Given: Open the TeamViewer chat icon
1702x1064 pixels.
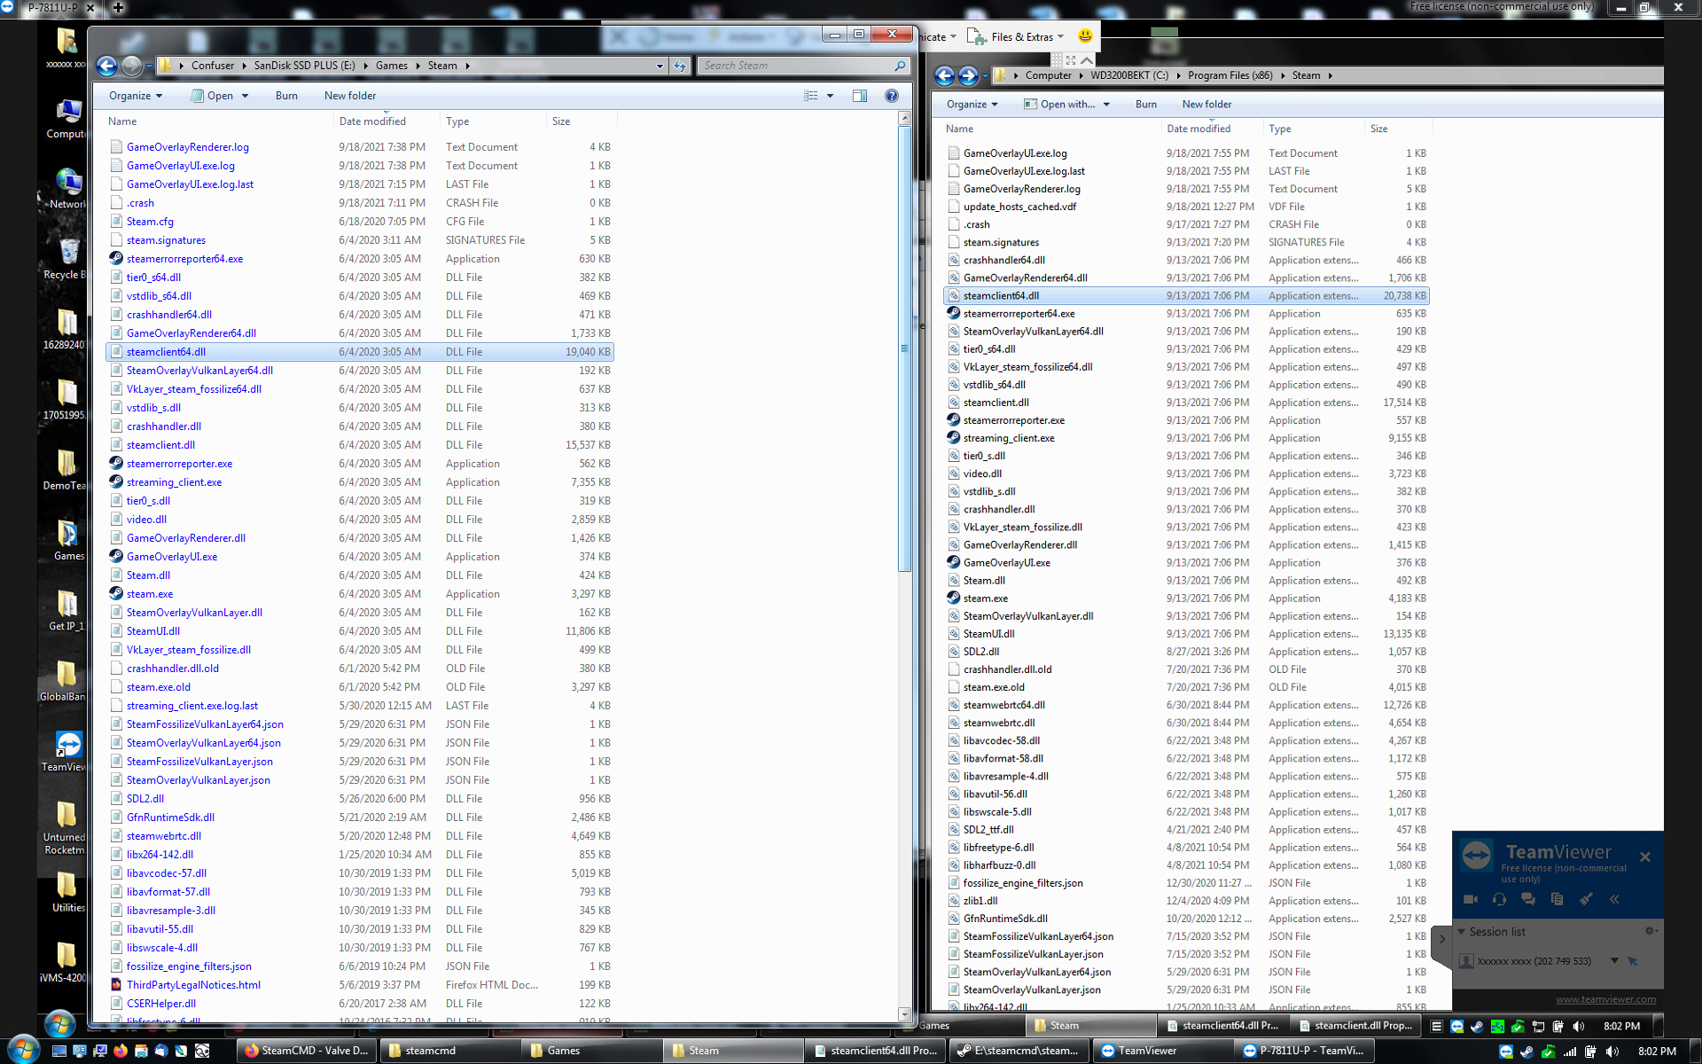Looking at the screenshot, I should pos(1527,899).
